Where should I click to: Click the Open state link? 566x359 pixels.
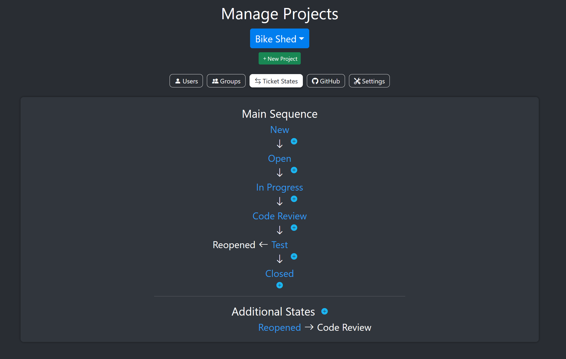pos(279,159)
